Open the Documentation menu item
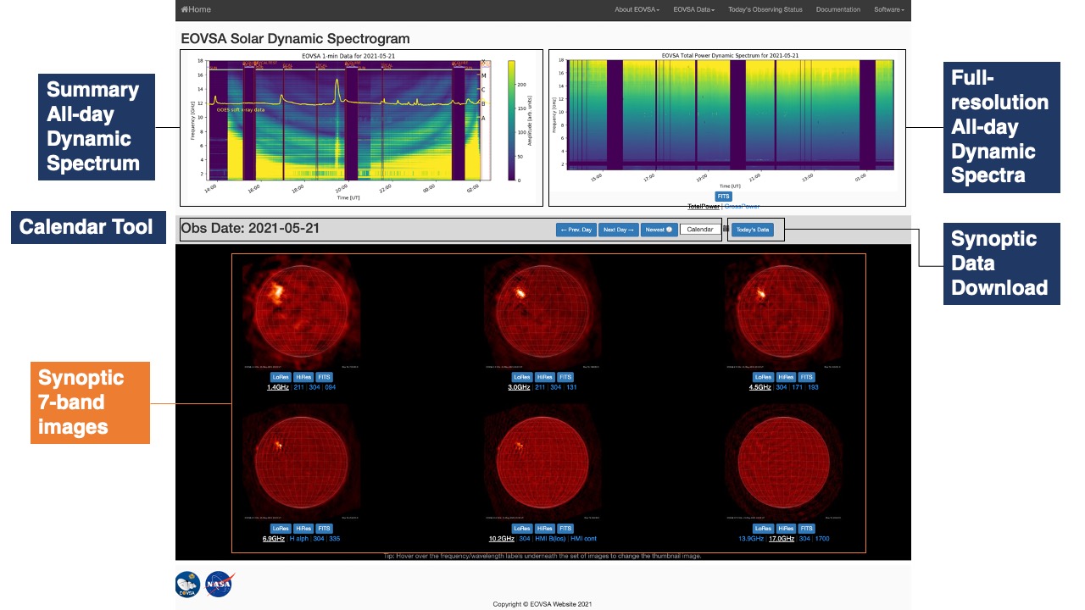 (838, 9)
